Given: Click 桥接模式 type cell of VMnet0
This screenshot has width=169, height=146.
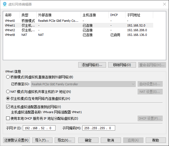Looking at the screenshot, I should (28, 21).
